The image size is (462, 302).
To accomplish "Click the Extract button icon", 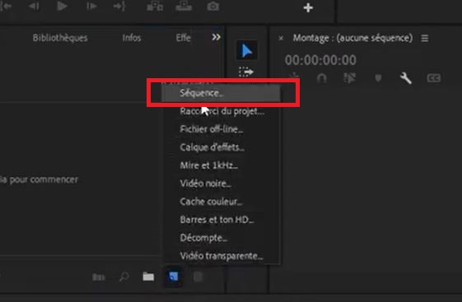I will pos(184,6).
